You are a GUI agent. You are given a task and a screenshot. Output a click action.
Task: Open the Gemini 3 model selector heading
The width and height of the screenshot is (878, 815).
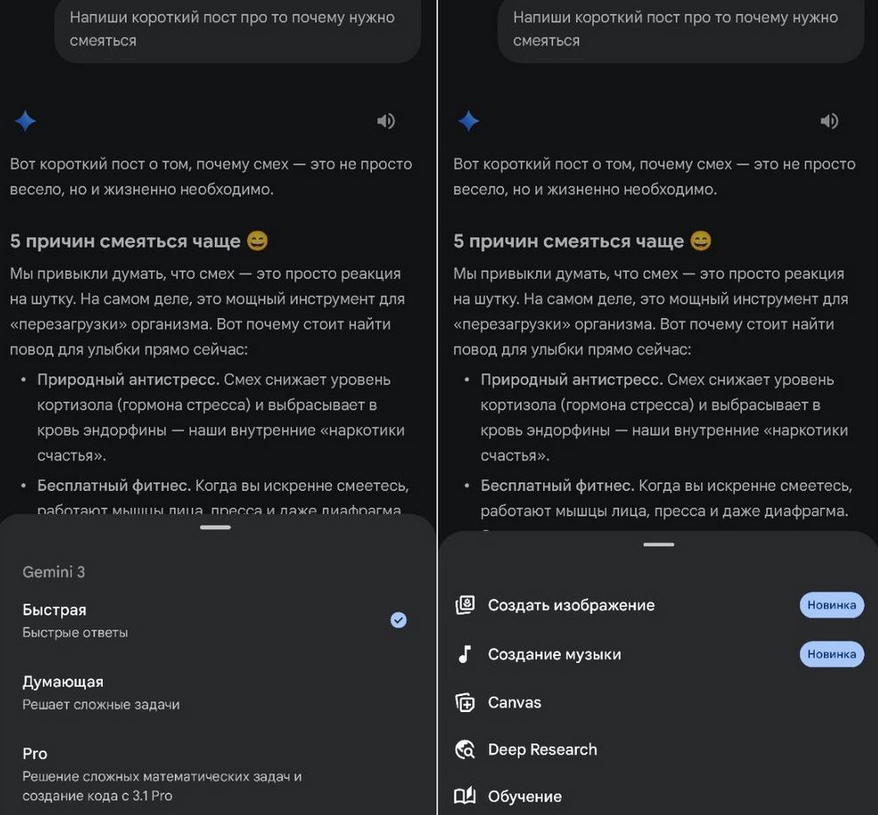tap(53, 572)
